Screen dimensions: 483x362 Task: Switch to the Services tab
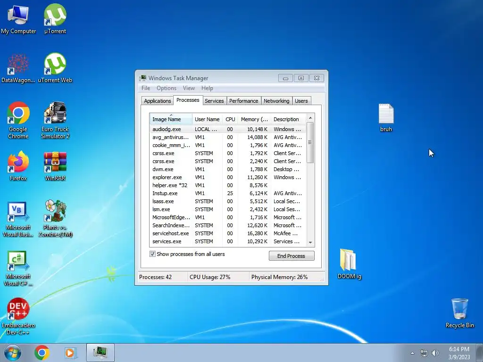click(214, 101)
